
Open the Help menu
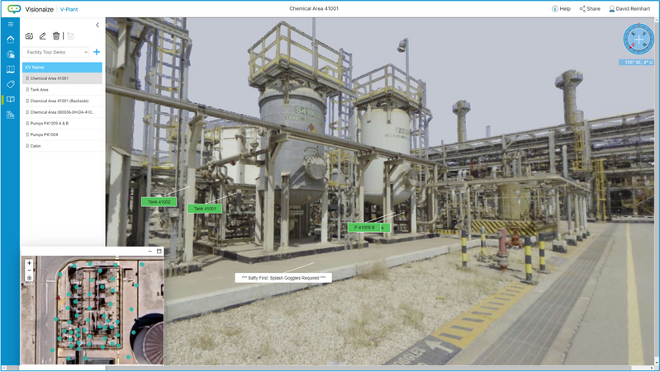[561, 9]
